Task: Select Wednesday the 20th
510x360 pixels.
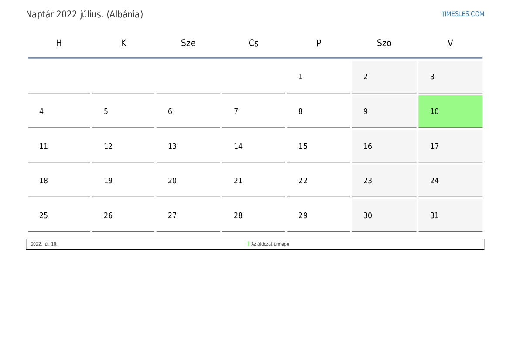Action: pyautogui.click(x=172, y=181)
